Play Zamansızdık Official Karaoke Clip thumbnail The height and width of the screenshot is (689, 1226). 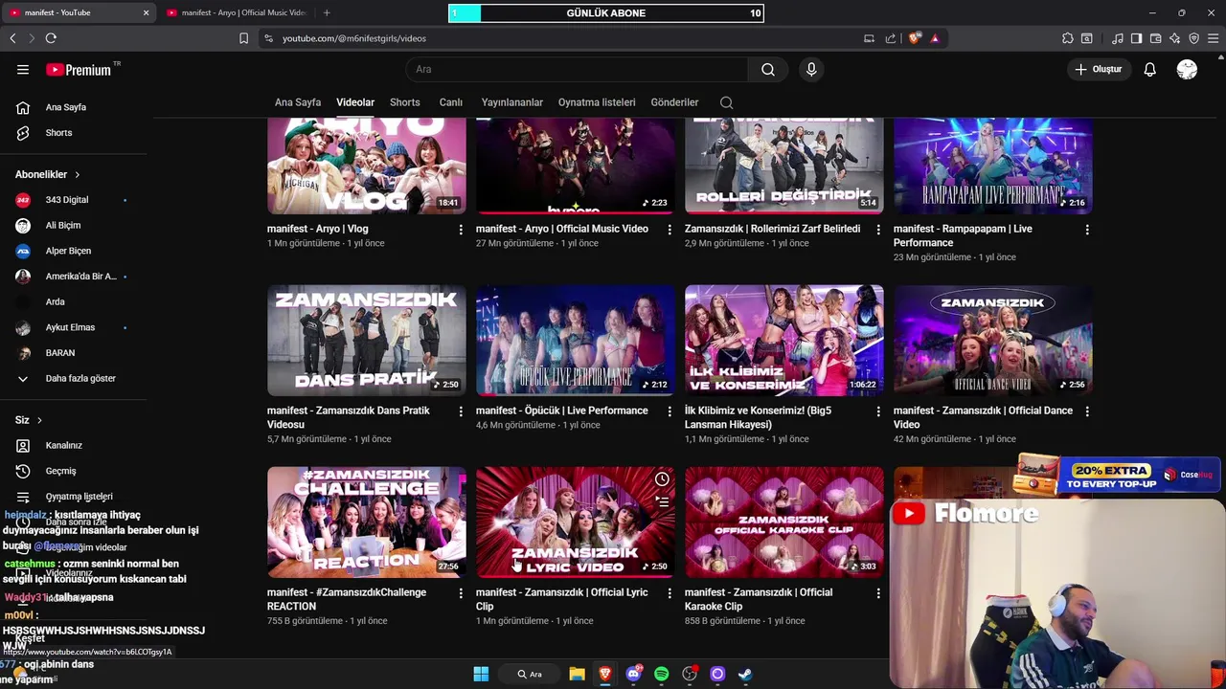(x=784, y=522)
